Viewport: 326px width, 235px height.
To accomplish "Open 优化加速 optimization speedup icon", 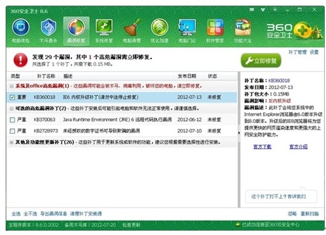I will (x=160, y=31).
